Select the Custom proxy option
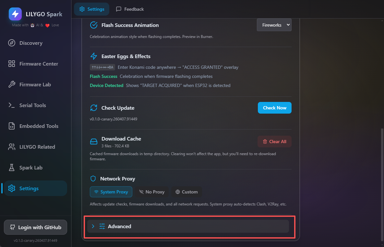384x247 pixels. tap(186, 192)
